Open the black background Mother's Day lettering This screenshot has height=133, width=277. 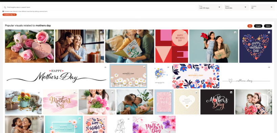point(217,102)
